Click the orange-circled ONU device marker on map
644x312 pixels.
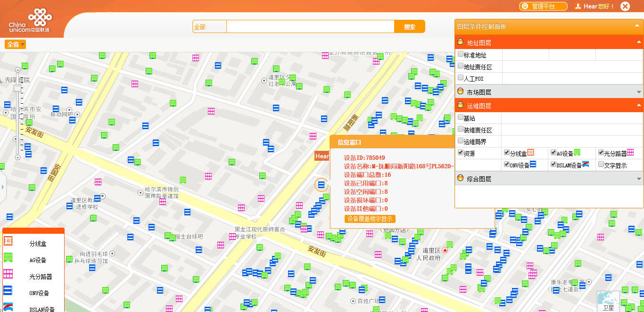pos(322,185)
